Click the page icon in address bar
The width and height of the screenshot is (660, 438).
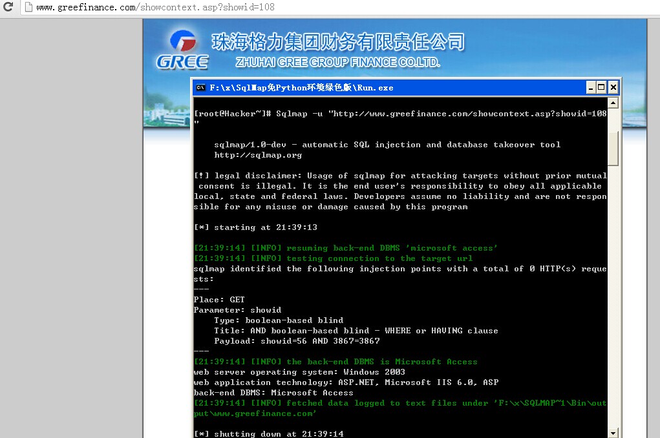(x=28, y=6)
